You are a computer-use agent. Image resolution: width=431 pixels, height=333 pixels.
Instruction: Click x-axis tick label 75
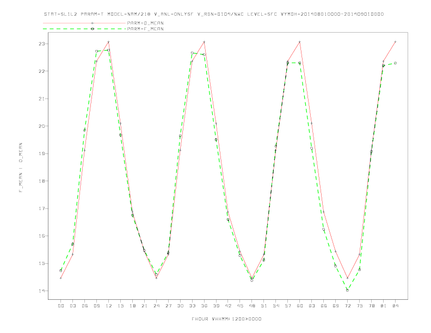(360, 306)
